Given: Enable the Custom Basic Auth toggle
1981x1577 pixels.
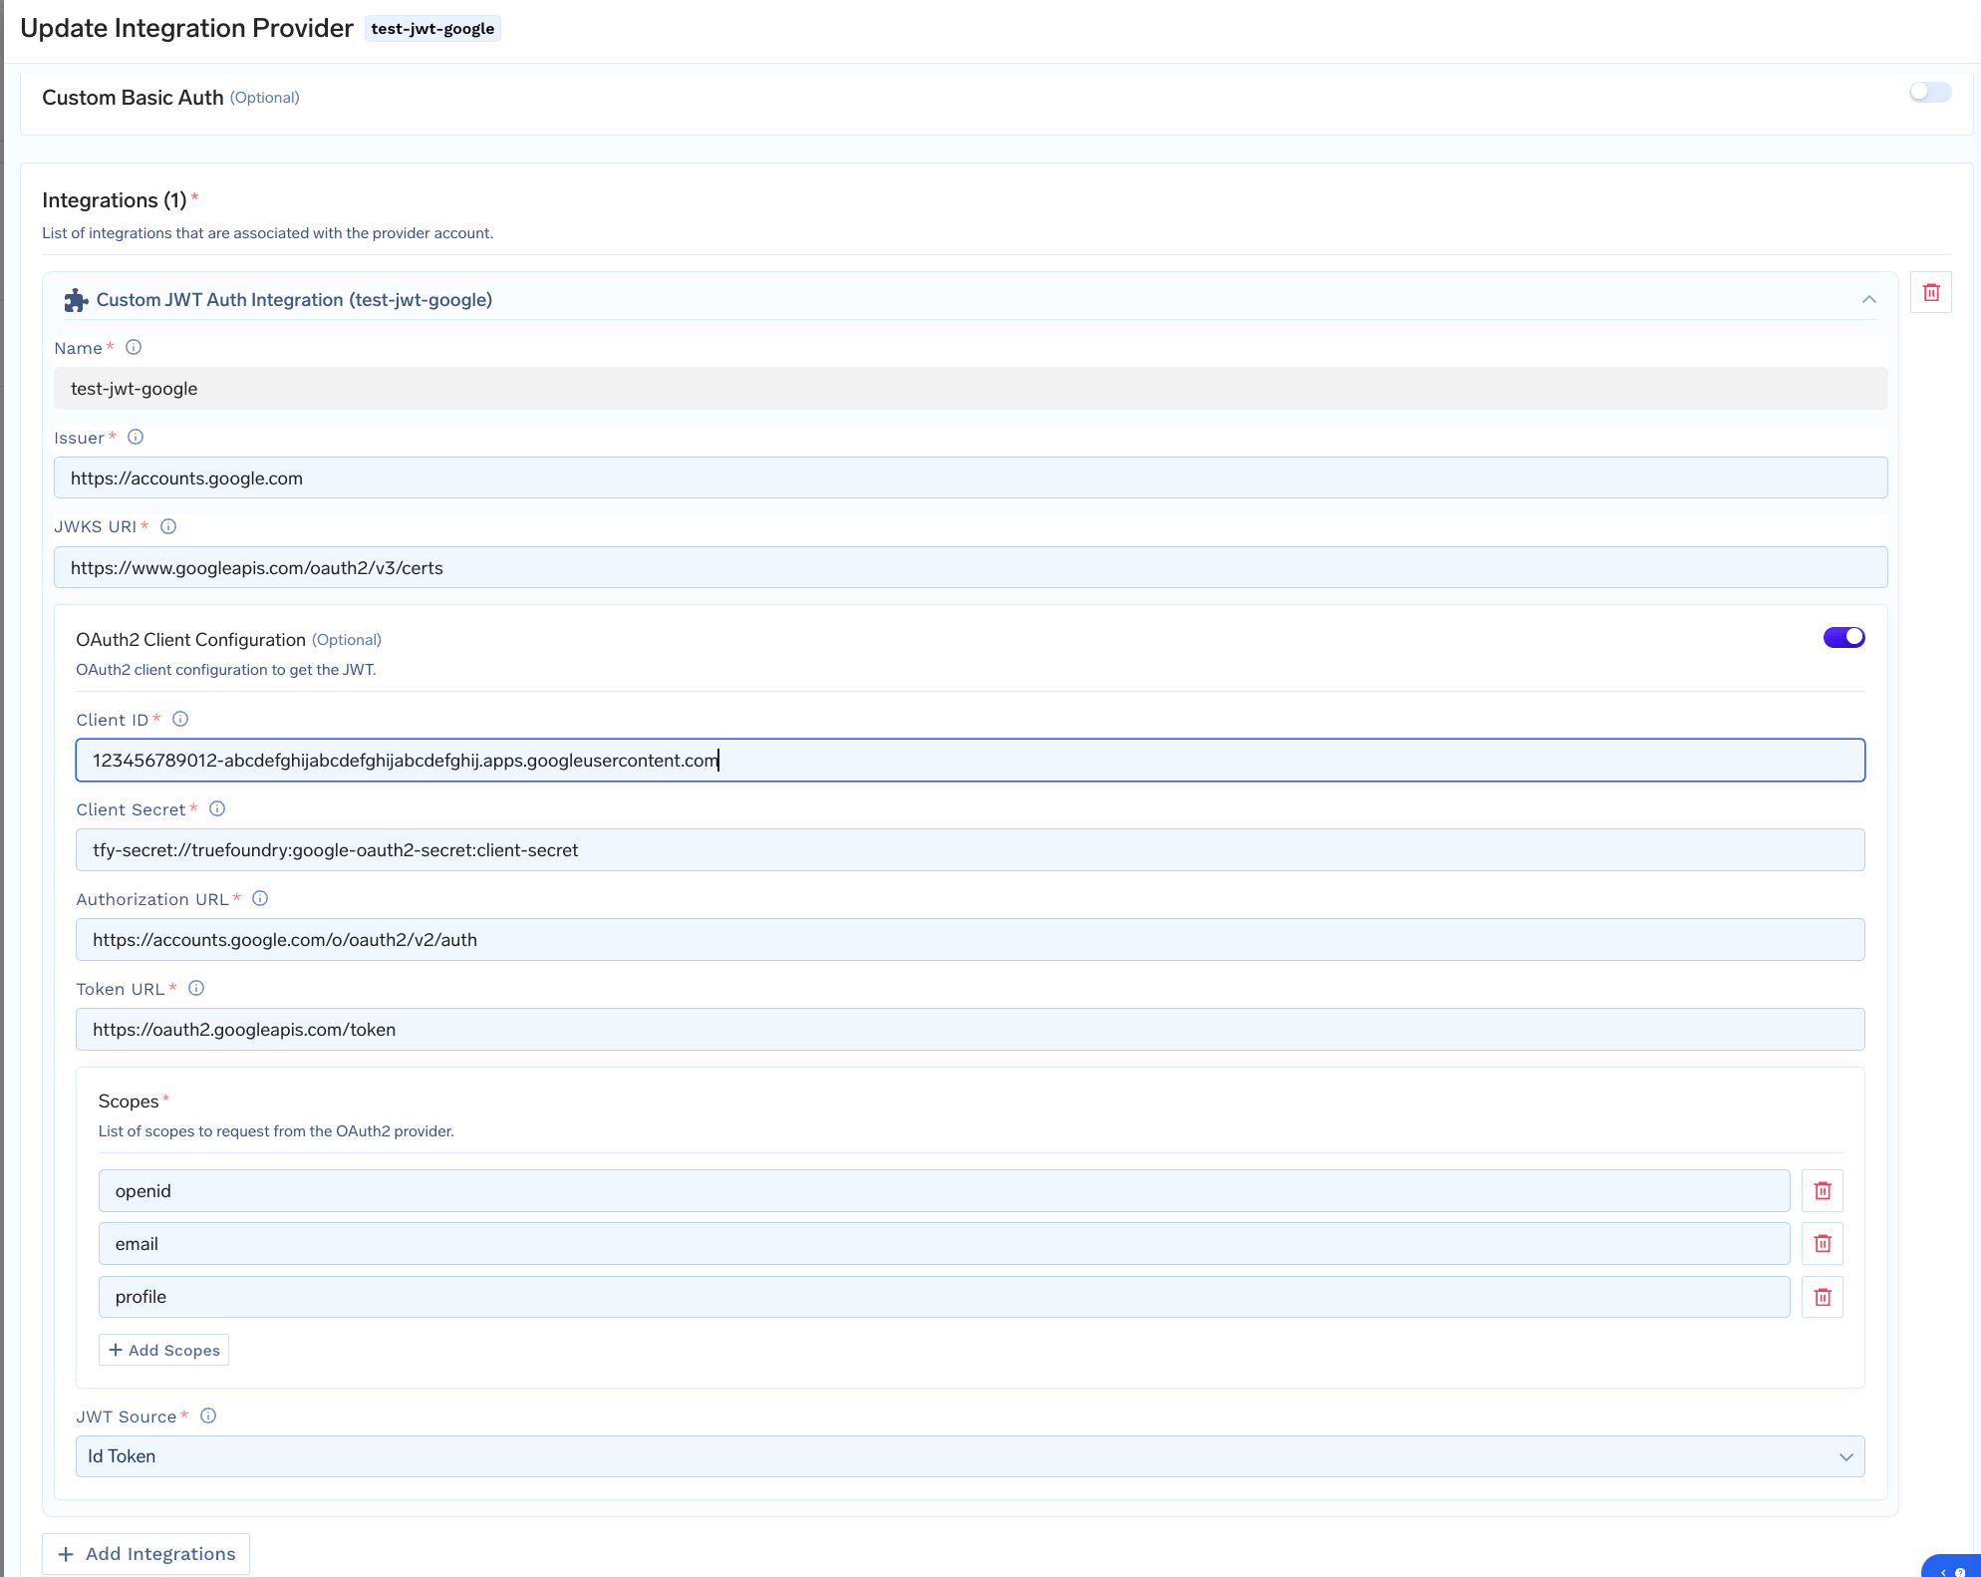Looking at the screenshot, I should [x=1930, y=93].
